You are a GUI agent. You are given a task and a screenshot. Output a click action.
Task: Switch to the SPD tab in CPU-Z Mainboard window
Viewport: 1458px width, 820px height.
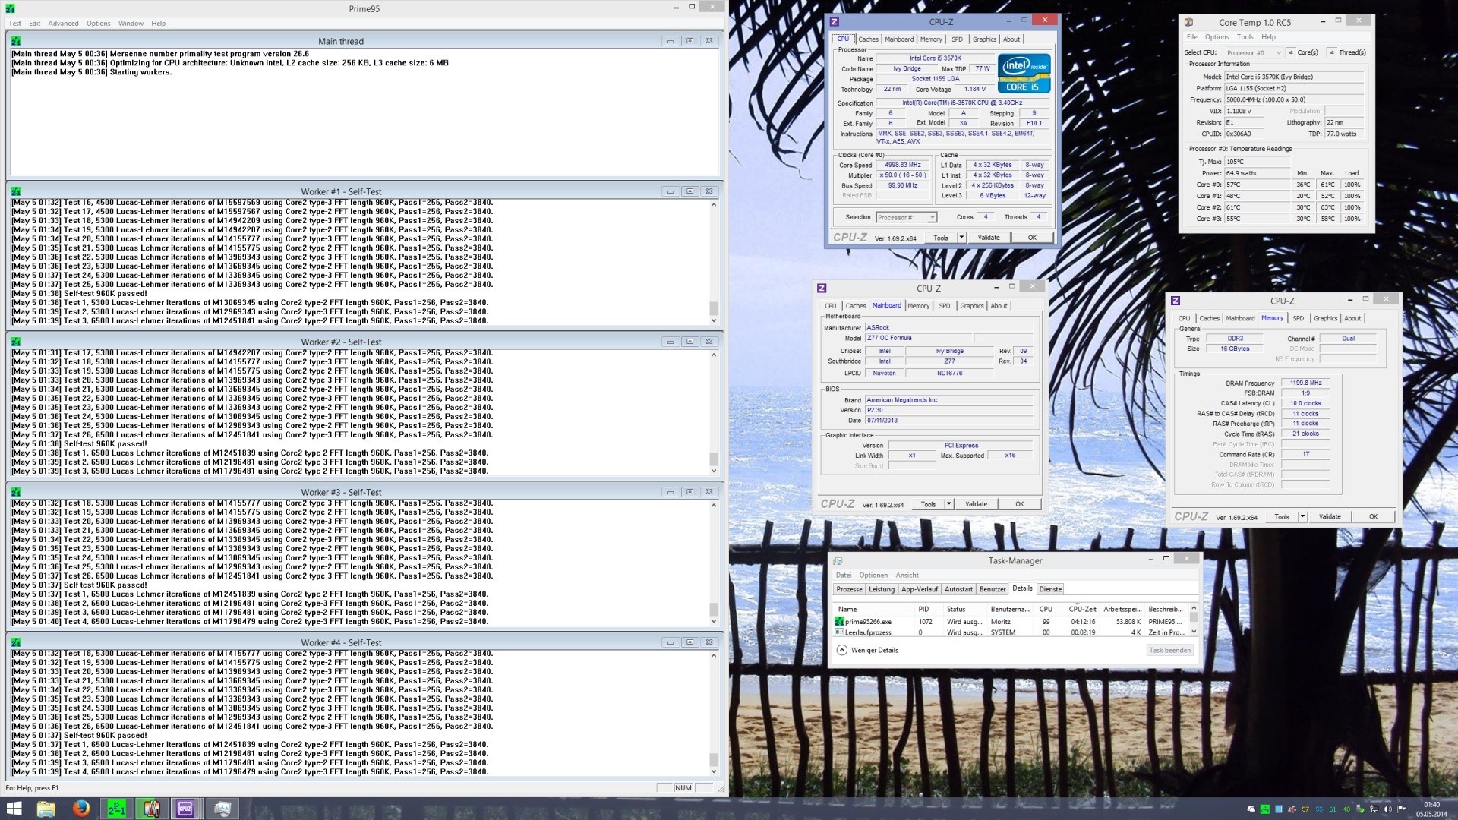tap(944, 306)
